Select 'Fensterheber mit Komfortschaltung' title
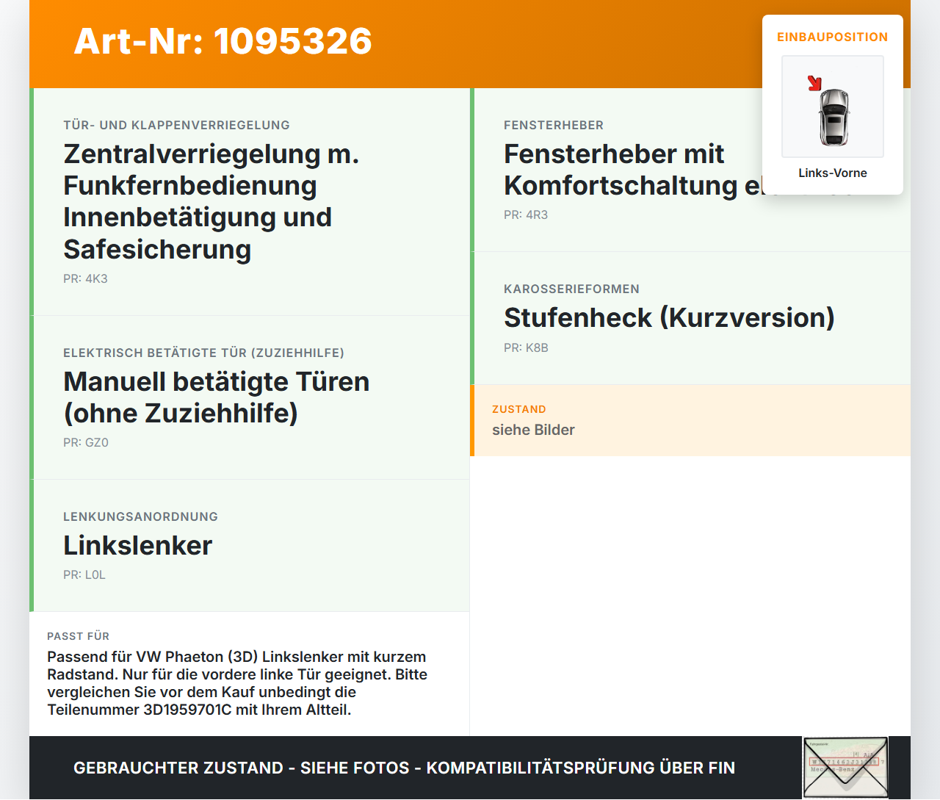 [633, 169]
